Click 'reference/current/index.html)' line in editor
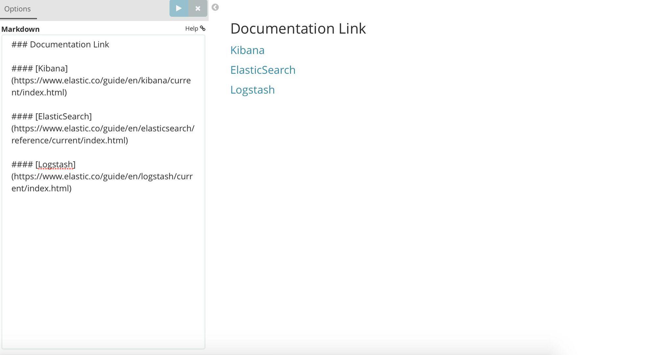This screenshot has height=355, width=657. 70,140
